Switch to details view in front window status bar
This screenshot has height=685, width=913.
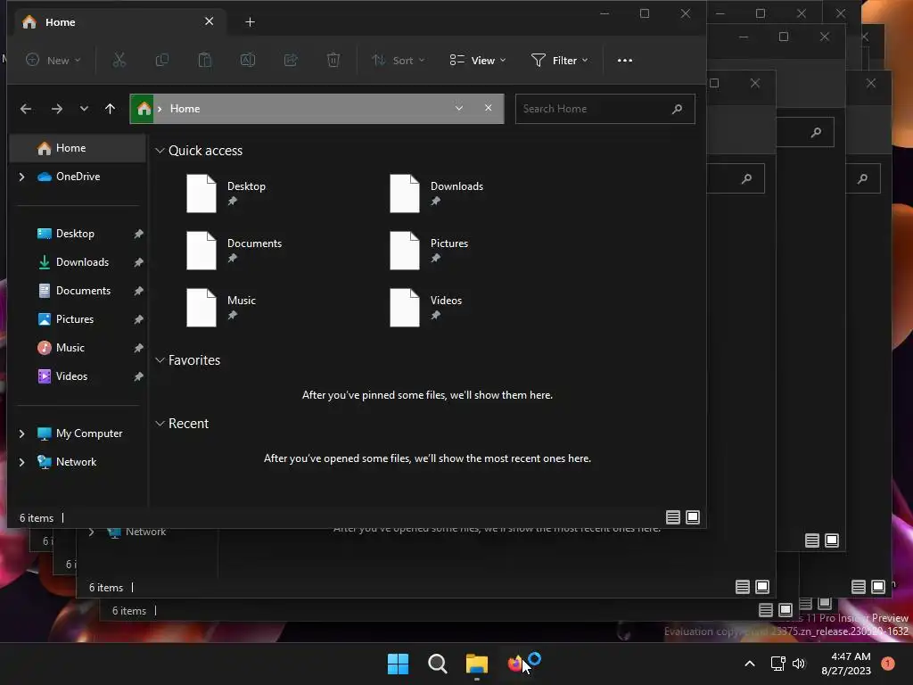point(673,517)
